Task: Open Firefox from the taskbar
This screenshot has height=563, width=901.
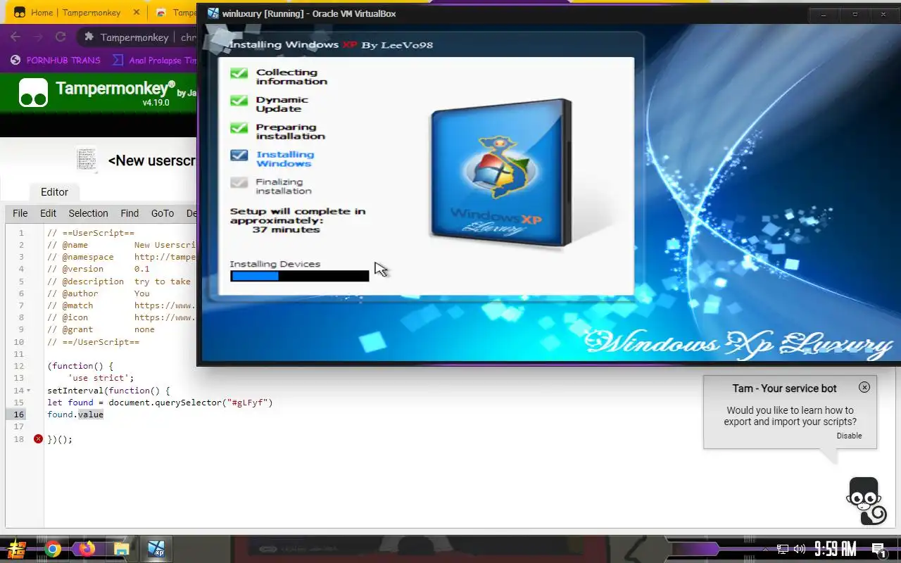Action: pyautogui.click(x=87, y=549)
